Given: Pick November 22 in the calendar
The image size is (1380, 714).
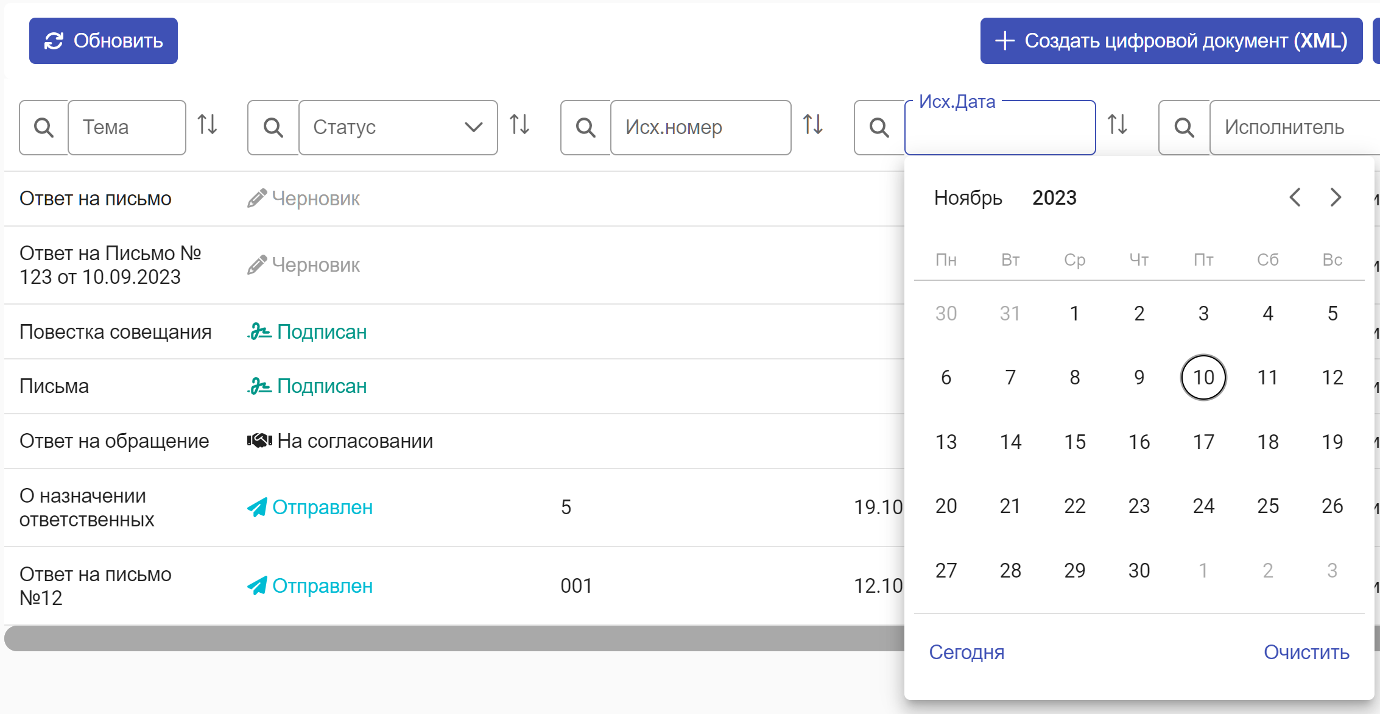Looking at the screenshot, I should (1075, 506).
